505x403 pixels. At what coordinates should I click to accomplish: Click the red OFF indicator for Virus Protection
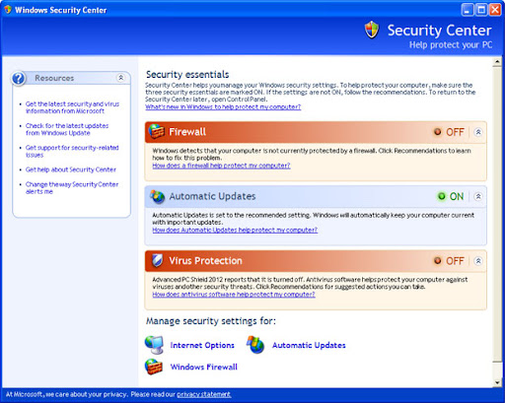tap(437, 261)
